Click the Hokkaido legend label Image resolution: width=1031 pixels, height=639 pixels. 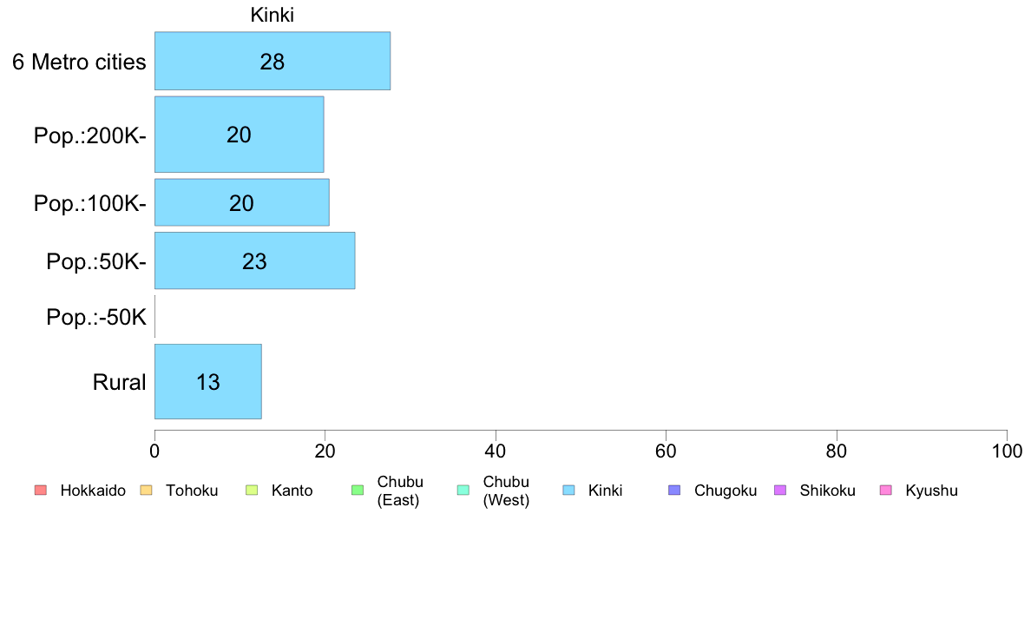click(93, 491)
